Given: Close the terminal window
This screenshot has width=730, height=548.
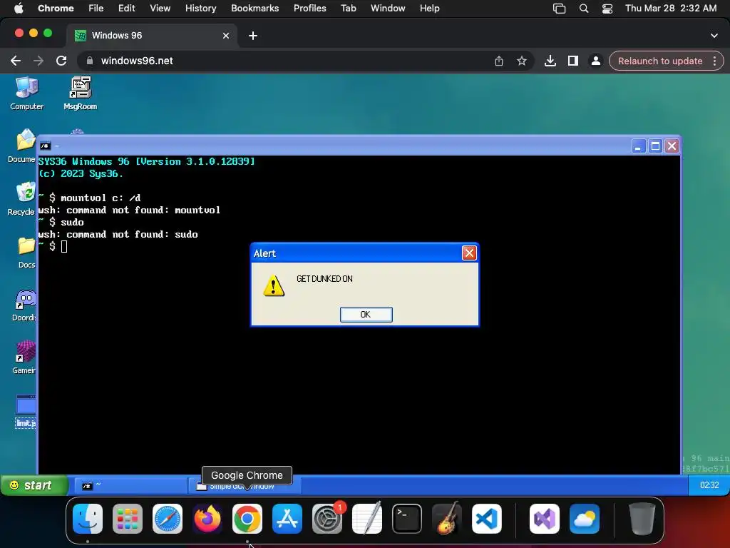Looking at the screenshot, I should tap(672, 146).
